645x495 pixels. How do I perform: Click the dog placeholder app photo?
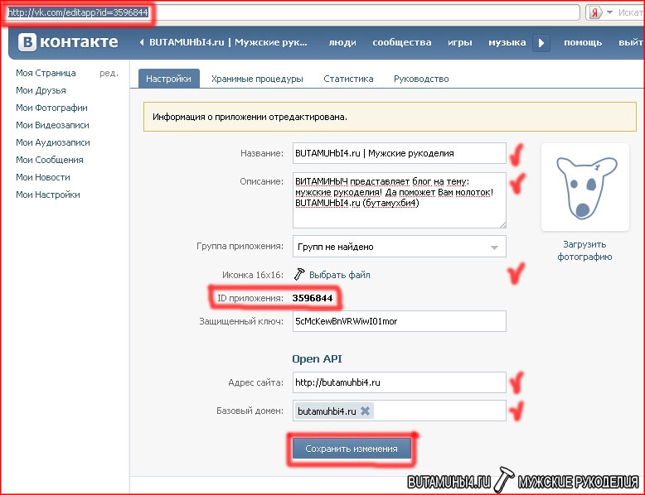pyautogui.click(x=585, y=187)
